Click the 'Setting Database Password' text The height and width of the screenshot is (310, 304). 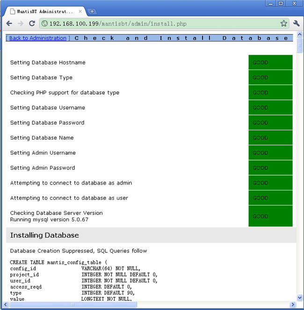(x=47, y=123)
